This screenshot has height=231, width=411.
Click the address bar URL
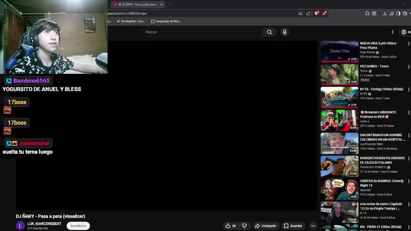point(127,13)
